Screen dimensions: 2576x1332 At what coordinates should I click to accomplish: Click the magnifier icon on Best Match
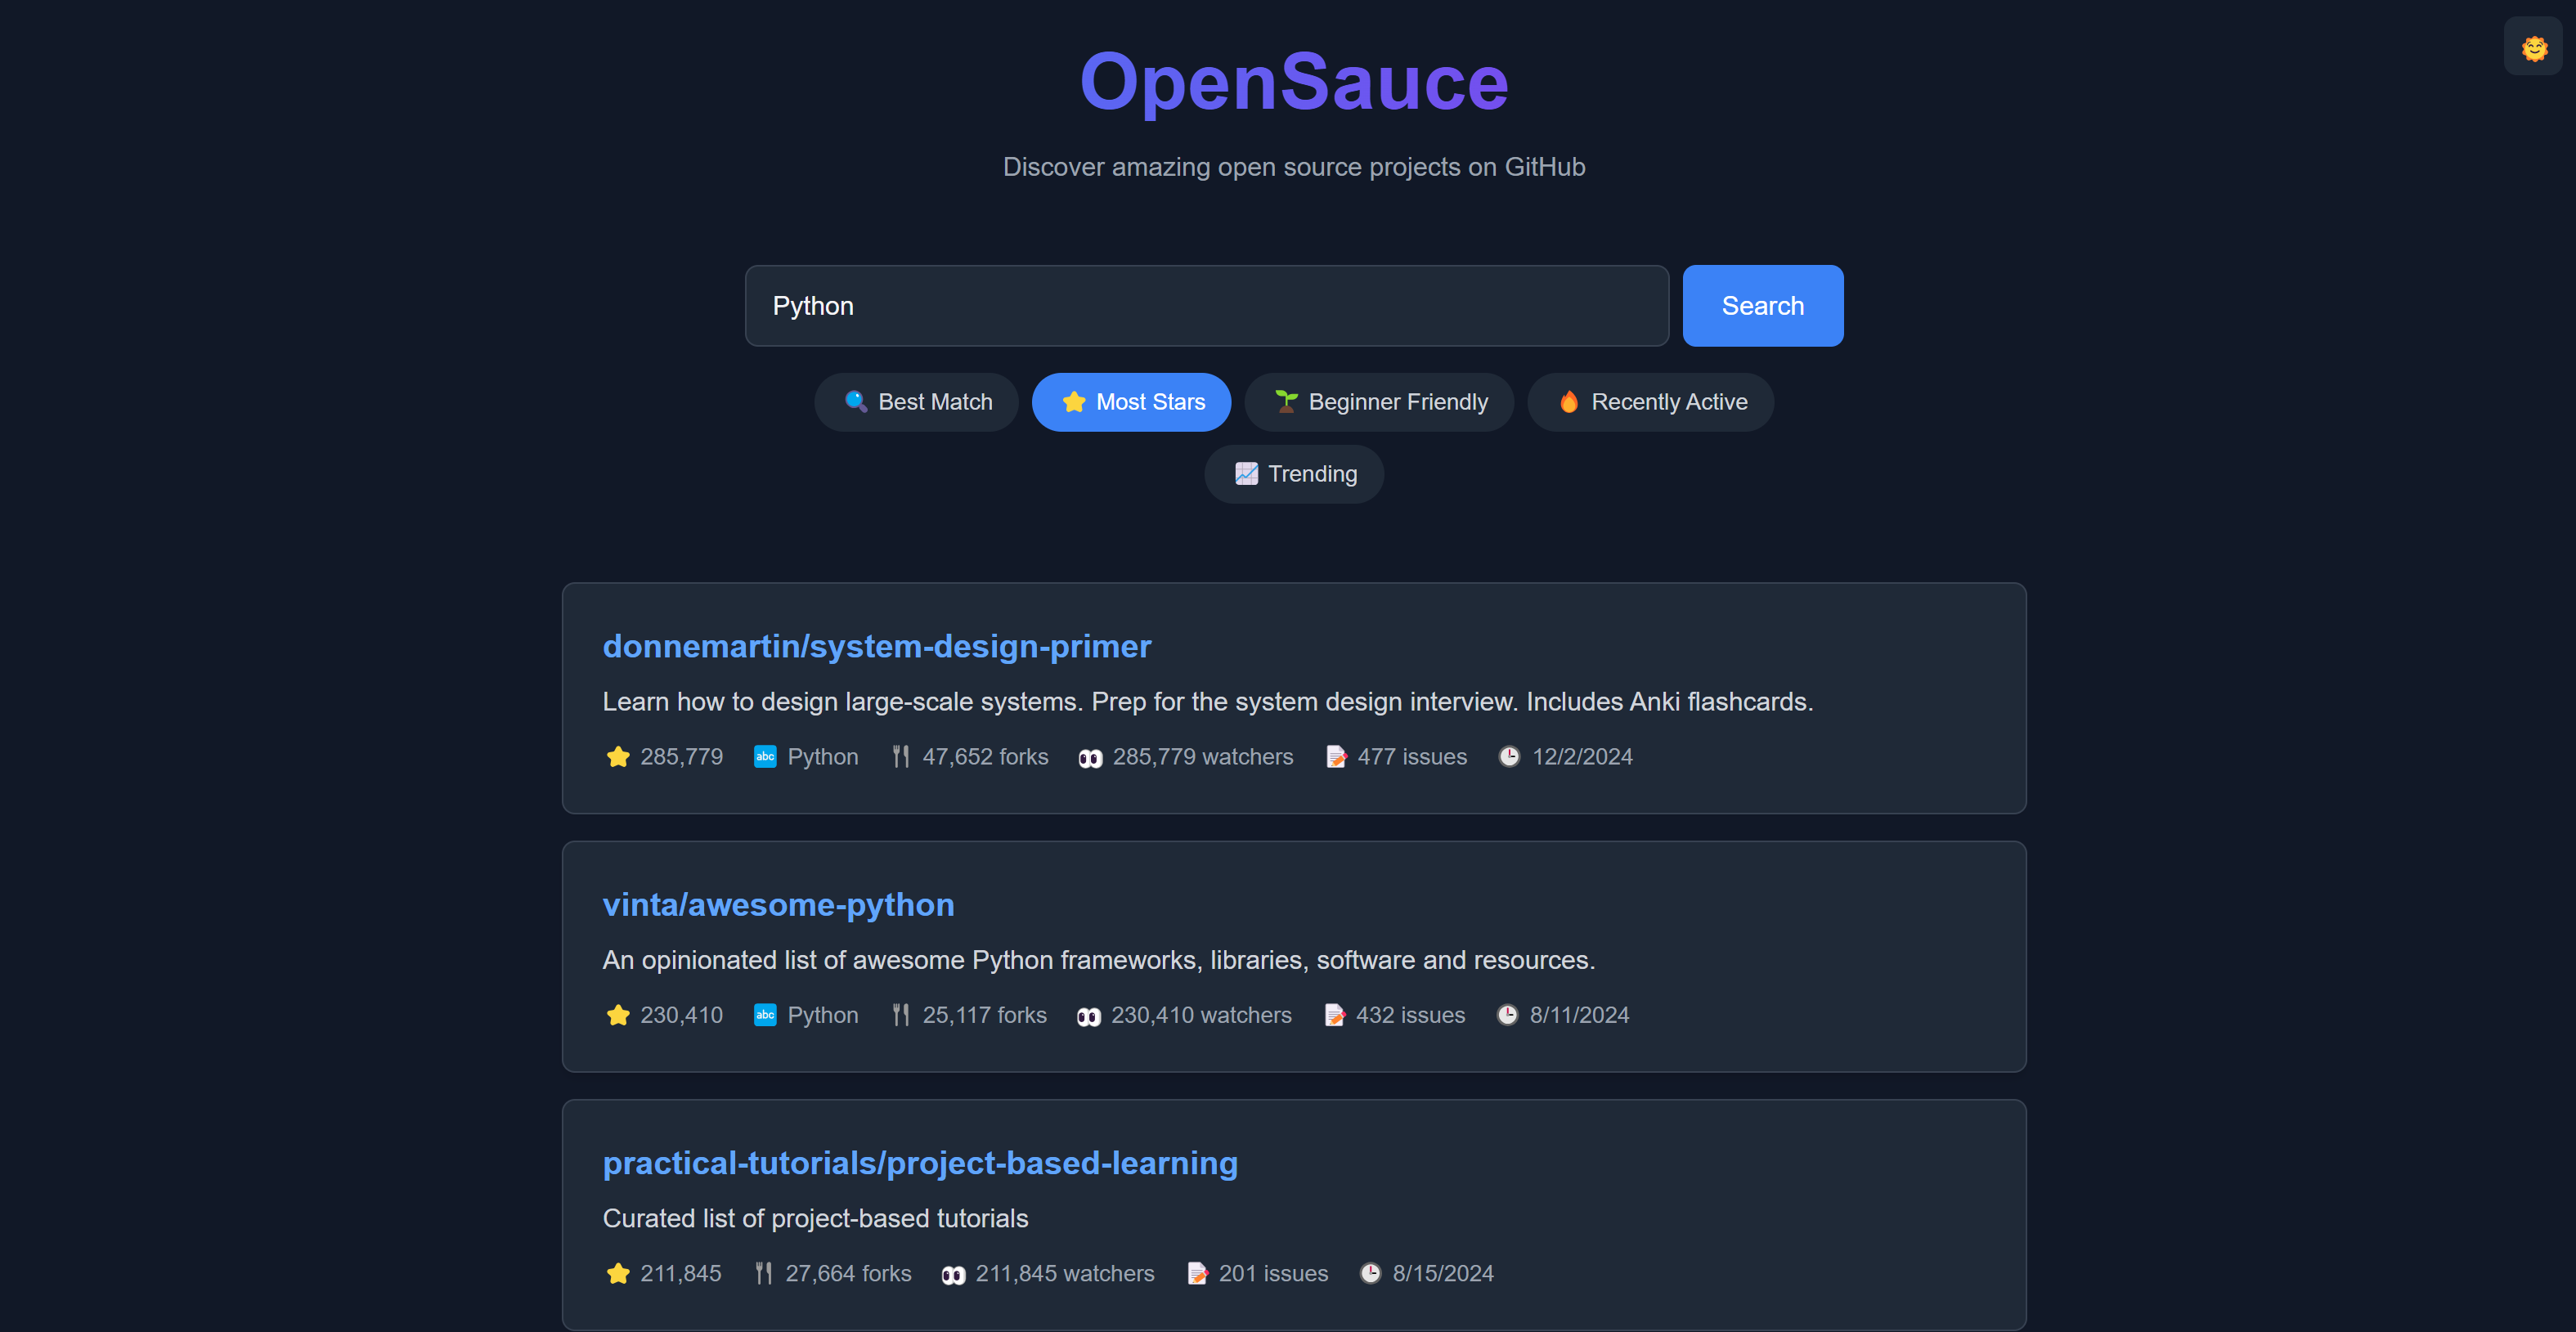(855, 401)
